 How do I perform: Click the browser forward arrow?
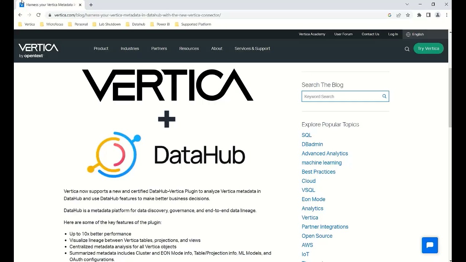tap(29, 15)
